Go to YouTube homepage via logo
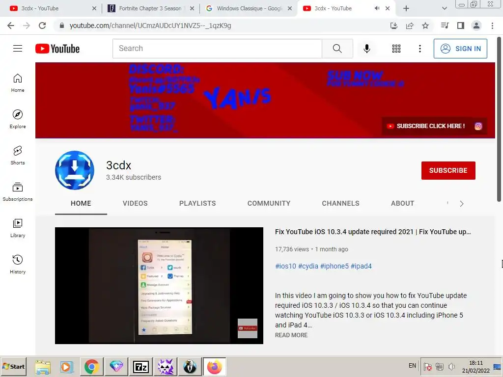 (57, 49)
